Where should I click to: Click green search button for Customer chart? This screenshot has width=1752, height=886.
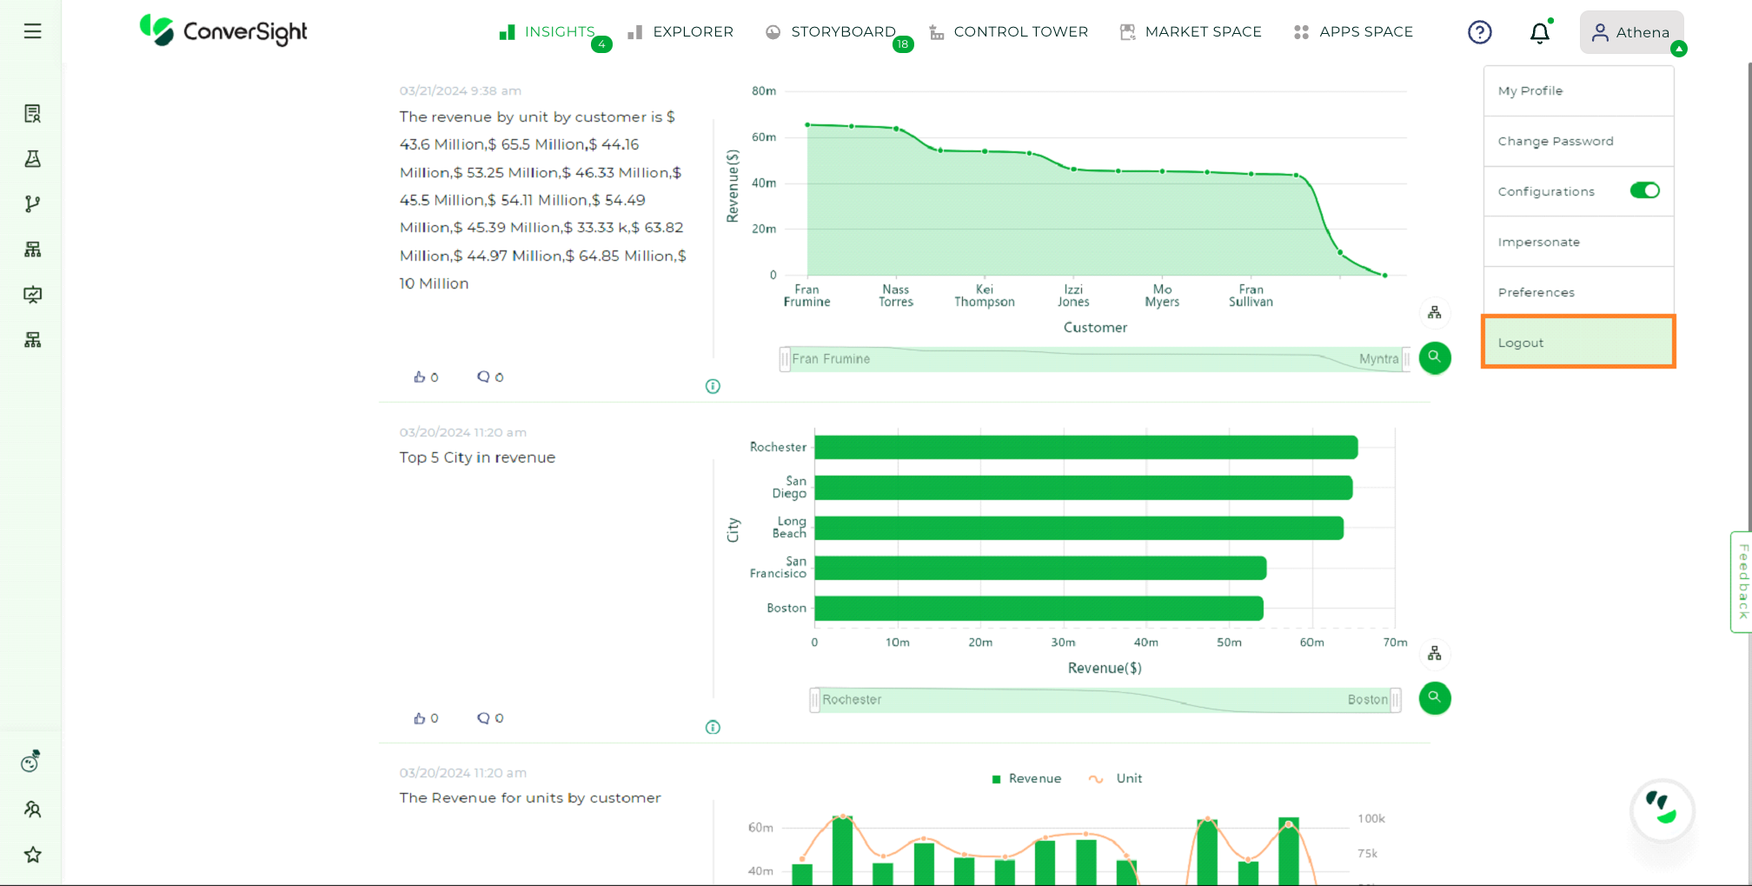point(1435,357)
